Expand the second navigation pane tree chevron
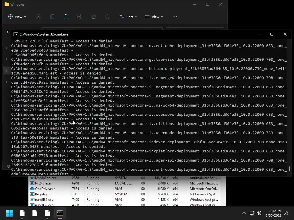 (x=7, y=59)
